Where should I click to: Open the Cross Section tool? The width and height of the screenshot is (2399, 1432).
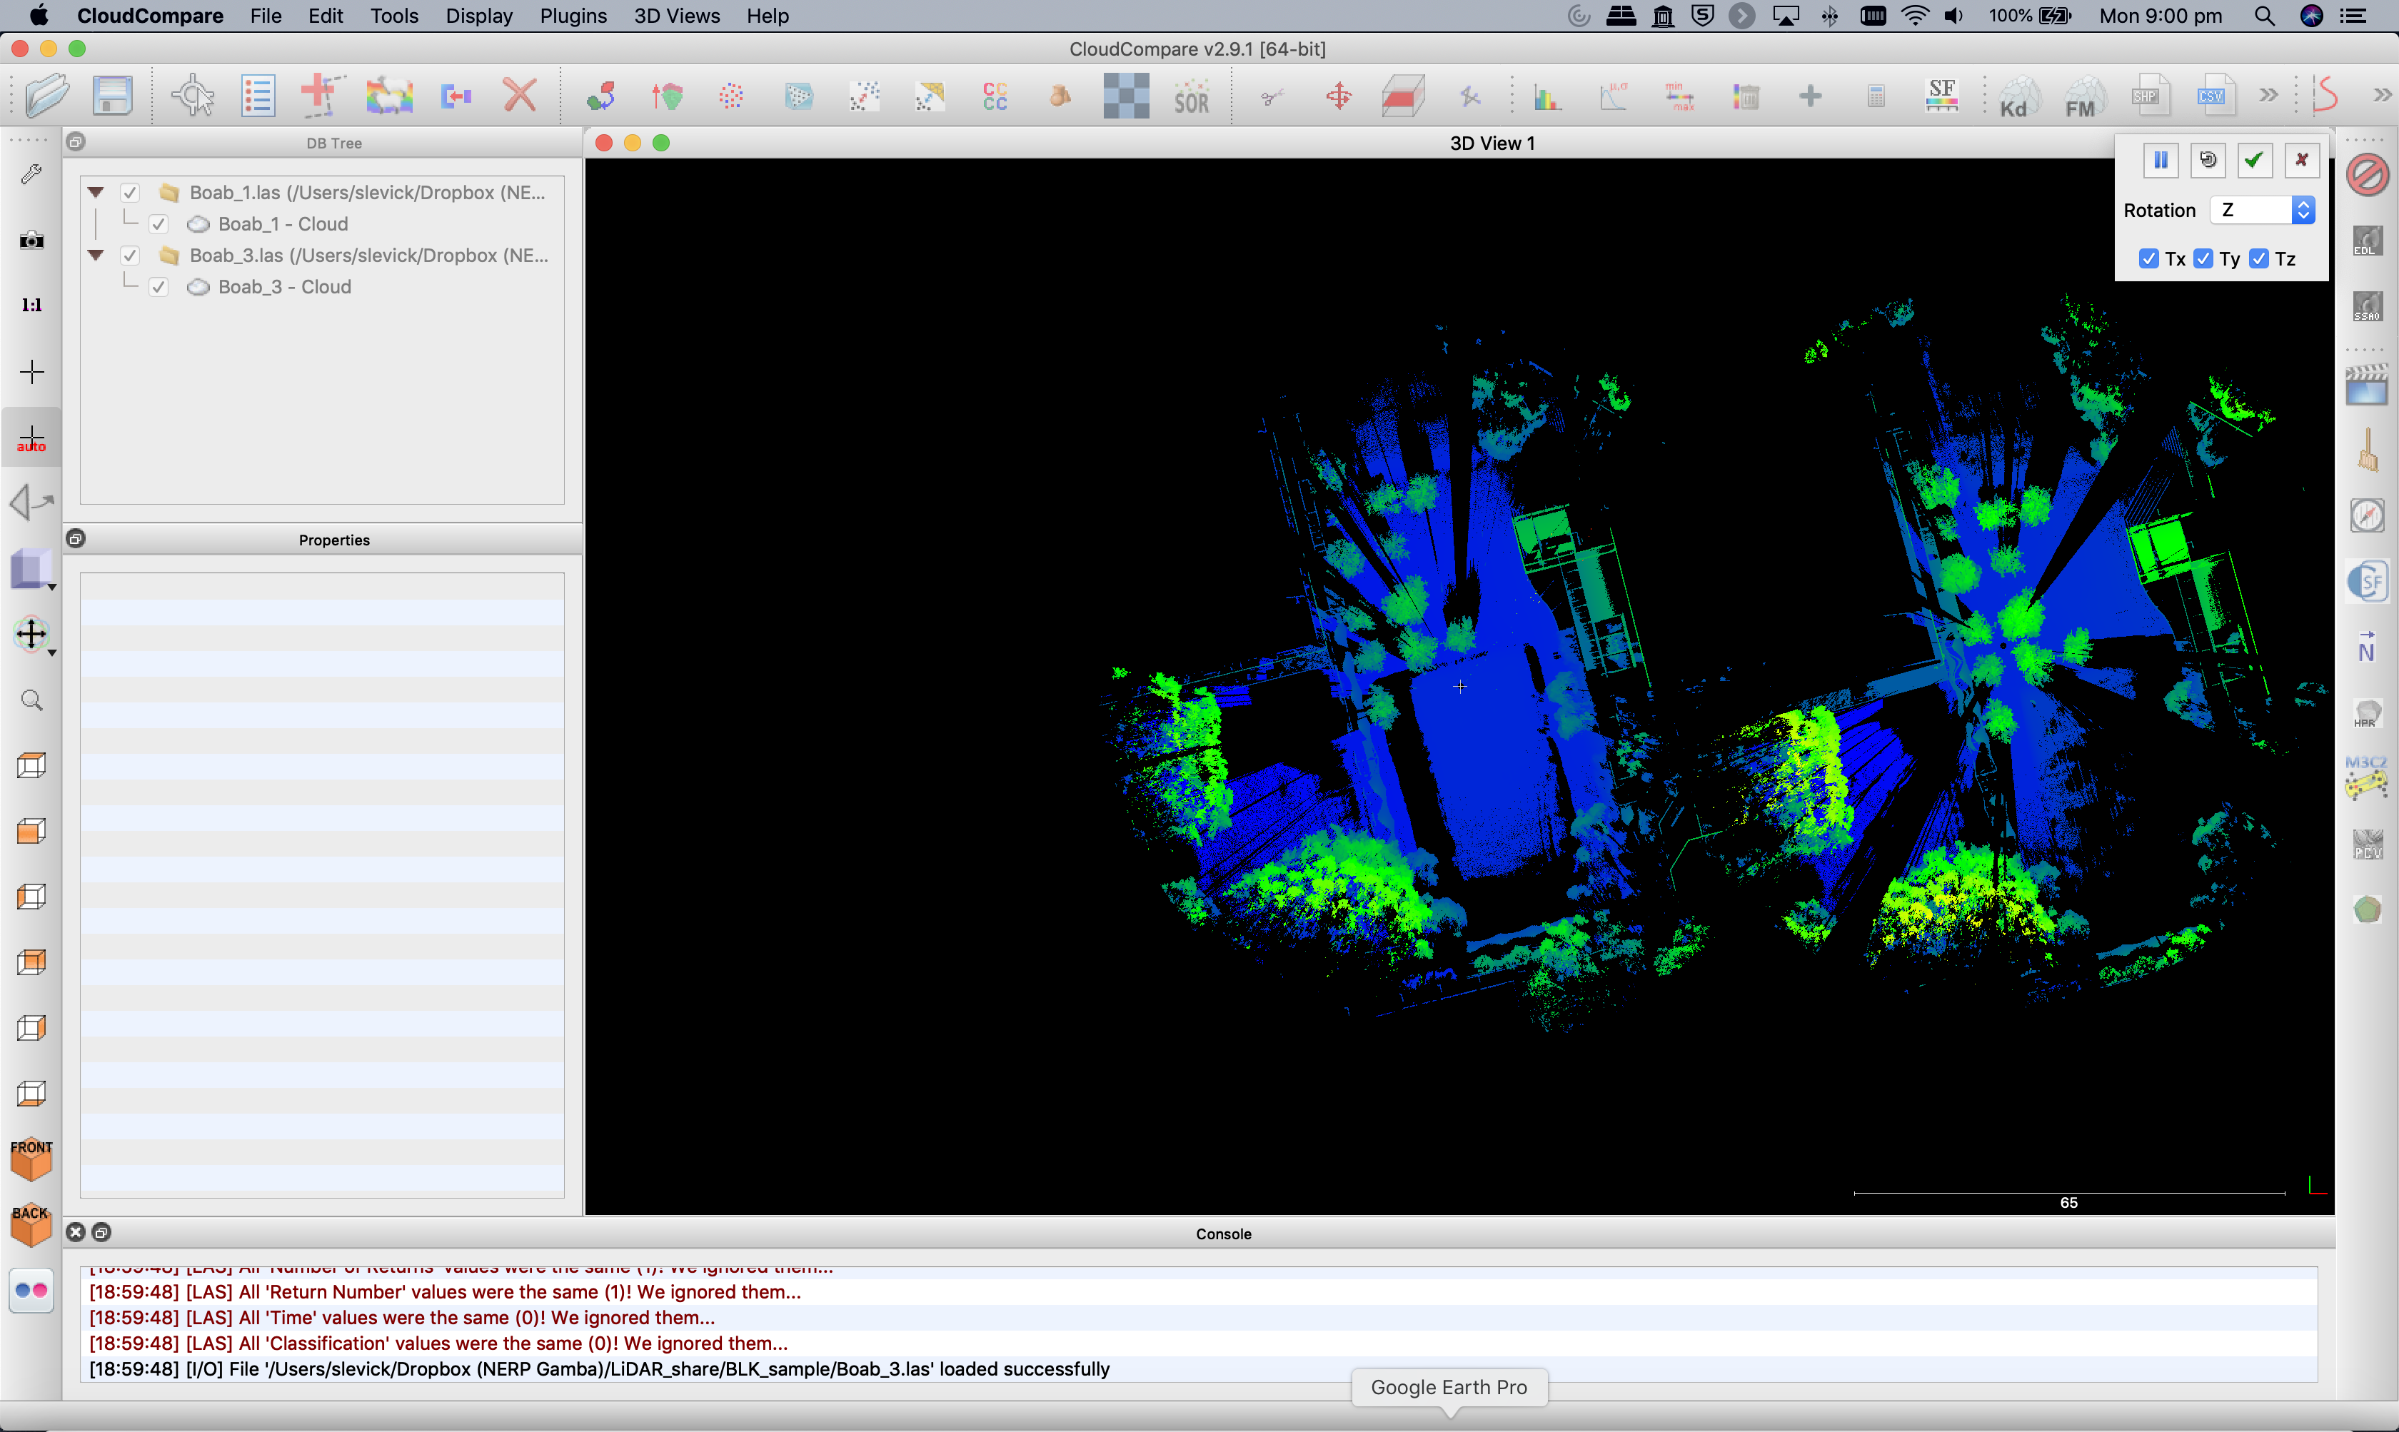pos(1403,96)
